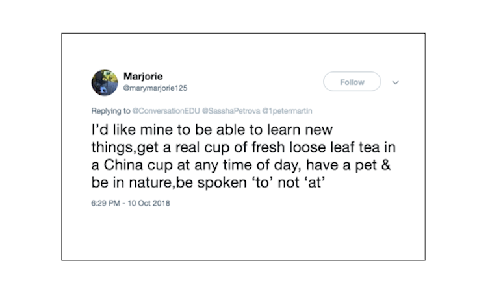
Task: Open the @ConversationEDU mention link
Action: click(x=165, y=110)
